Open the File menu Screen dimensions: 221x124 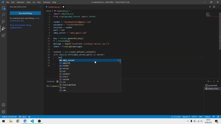(8, 2)
